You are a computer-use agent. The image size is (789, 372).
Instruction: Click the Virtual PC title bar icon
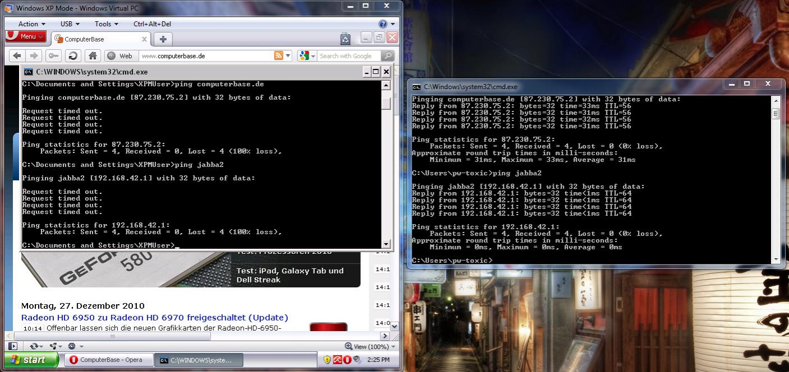pyautogui.click(x=9, y=8)
